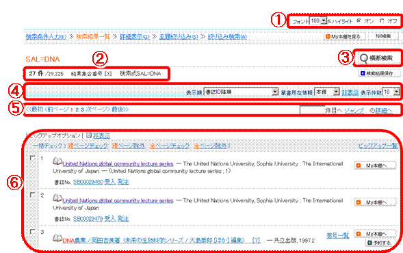This screenshot has height=253, width=403.
Task: Open result 1 title United Nations lecture series
Action: tap(118, 163)
